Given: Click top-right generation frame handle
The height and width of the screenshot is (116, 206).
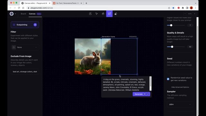Looking at the screenshot, I should (x=137, y=38).
